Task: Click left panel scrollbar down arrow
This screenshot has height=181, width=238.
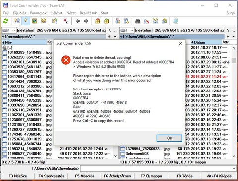Action: [116, 156]
